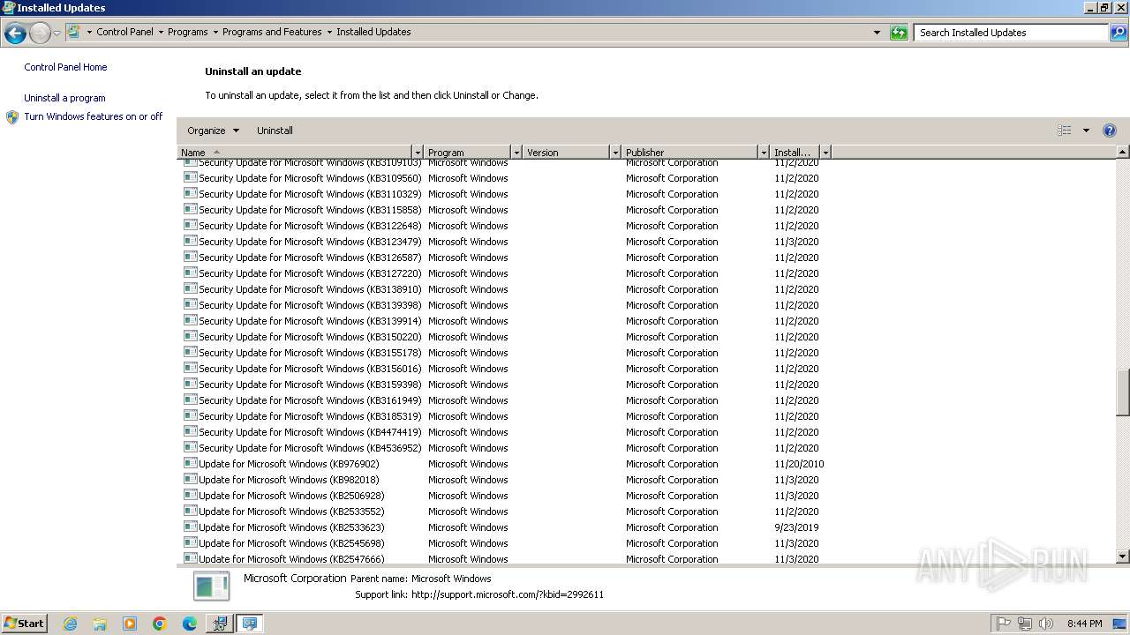The image size is (1130, 635).
Task: Click the Forward navigation arrow
Action: point(40,34)
